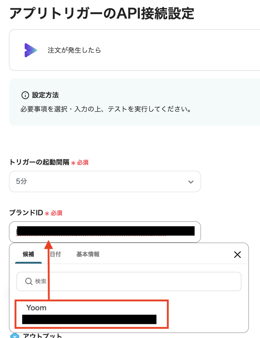Click the トリガーの起動間隔 label
260x338 pixels.
39,162
